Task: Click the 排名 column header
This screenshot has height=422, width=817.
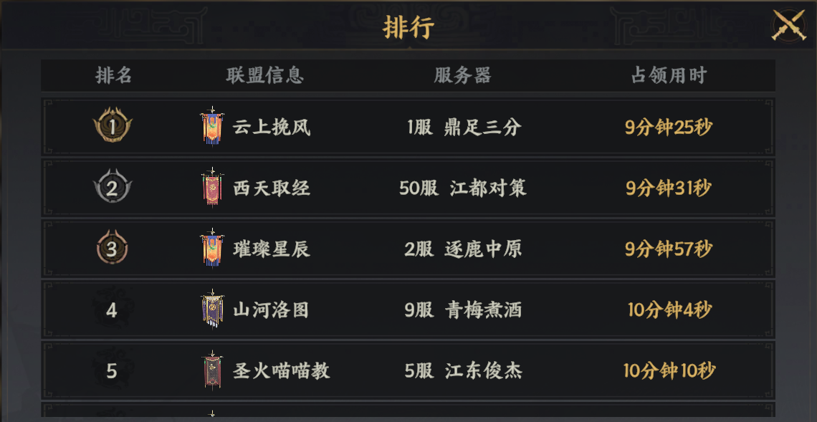Action: [114, 76]
